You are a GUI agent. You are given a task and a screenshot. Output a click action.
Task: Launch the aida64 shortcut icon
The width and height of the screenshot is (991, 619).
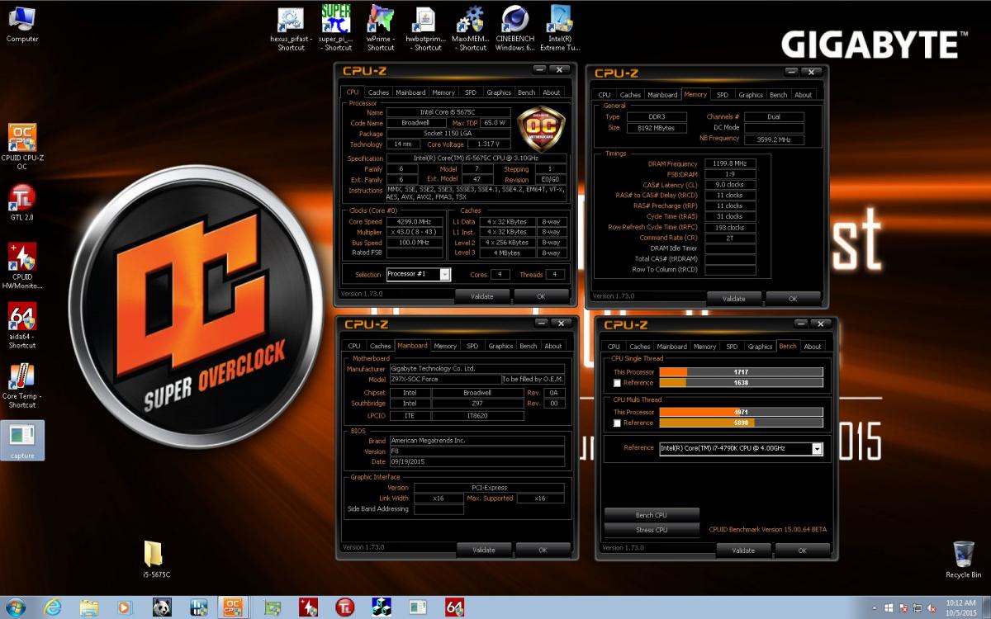22,325
